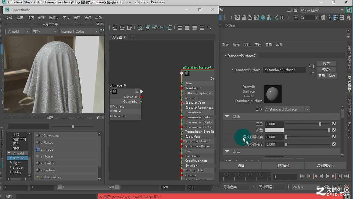Screen dimensions: 353x199
Task: Collapse the Arnold tree group in create panel
Action: (x=9, y=153)
